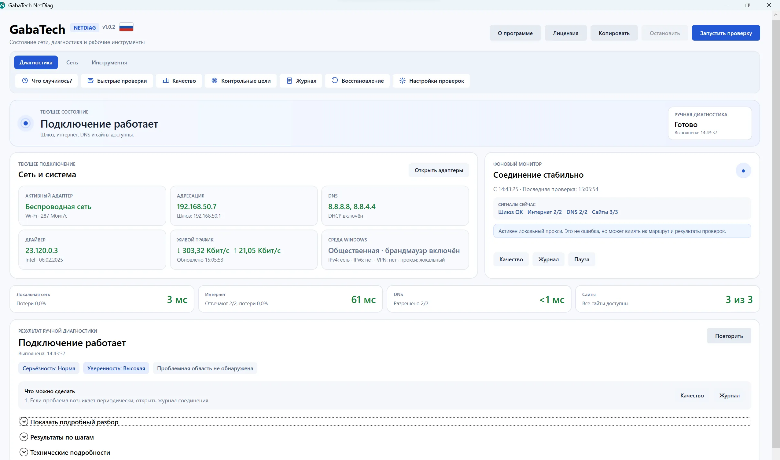This screenshot has width=780, height=460.
Task: Click "Intel · 06.02.2025" driver date
Action: (44, 260)
